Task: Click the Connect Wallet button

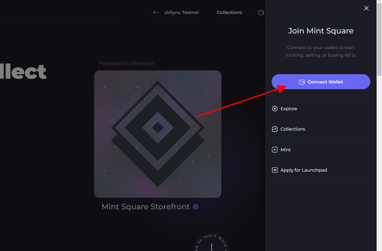Action: tap(321, 82)
